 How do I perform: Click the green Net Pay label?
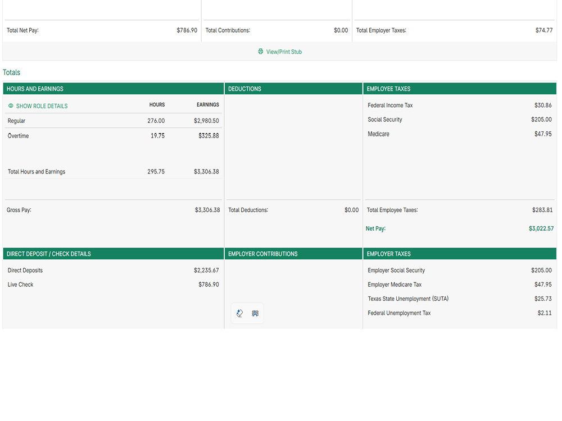pos(375,228)
